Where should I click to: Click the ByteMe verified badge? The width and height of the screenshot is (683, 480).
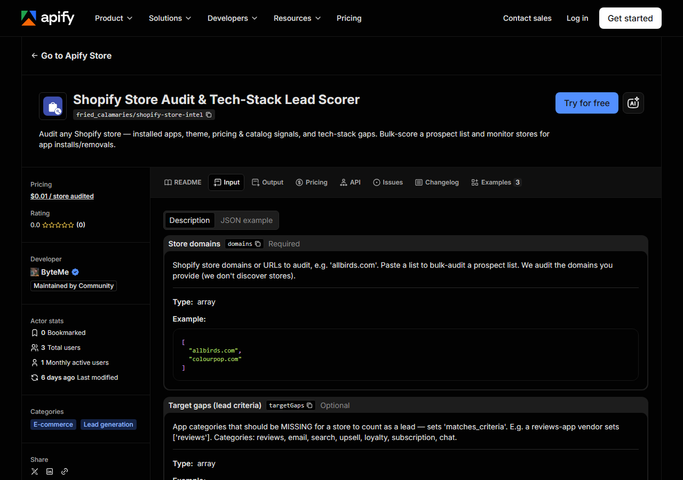(75, 272)
